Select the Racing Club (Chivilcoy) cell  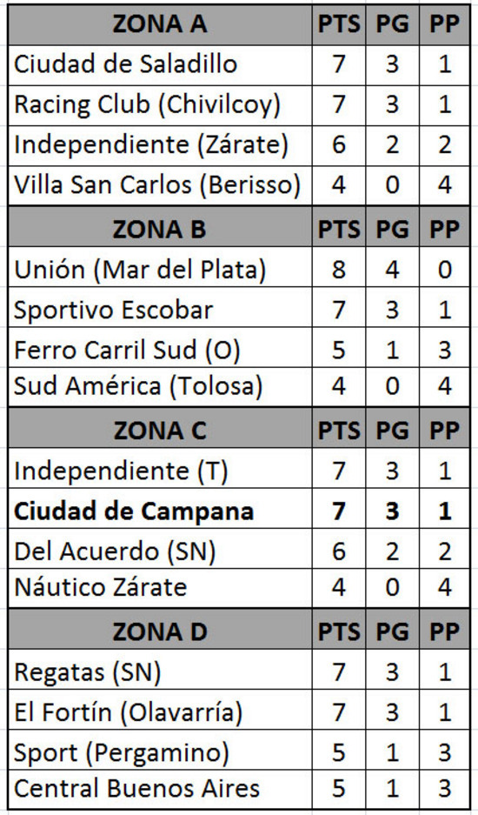point(160,105)
